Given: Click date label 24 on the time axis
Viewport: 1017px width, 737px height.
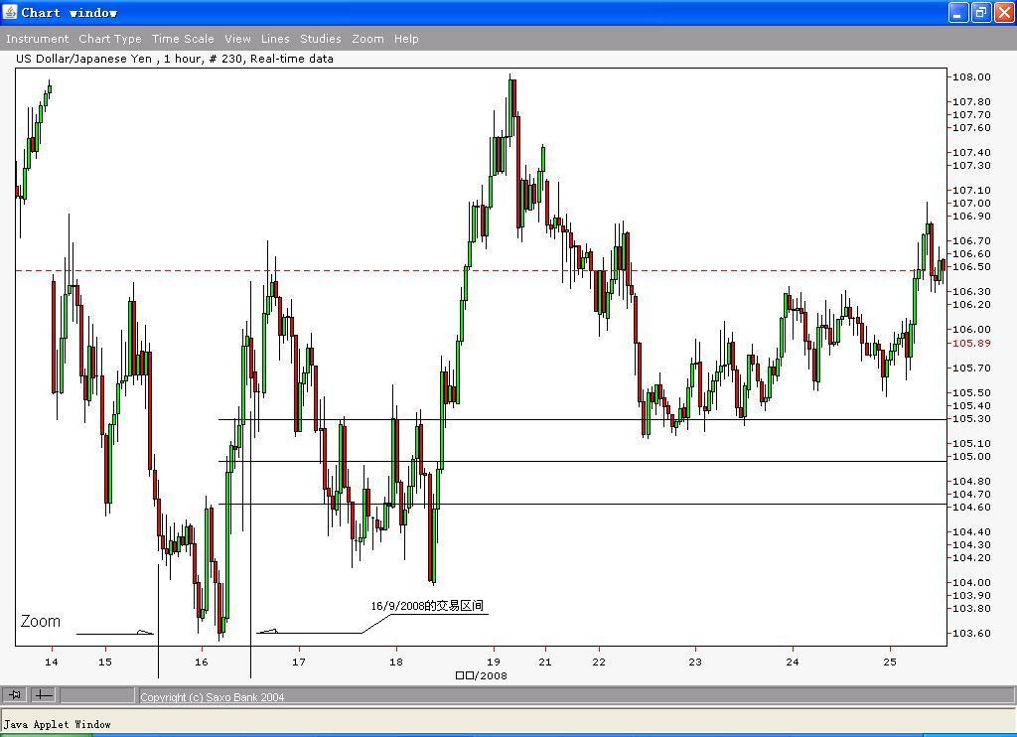Looking at the screenshot, I should point(793,662).
